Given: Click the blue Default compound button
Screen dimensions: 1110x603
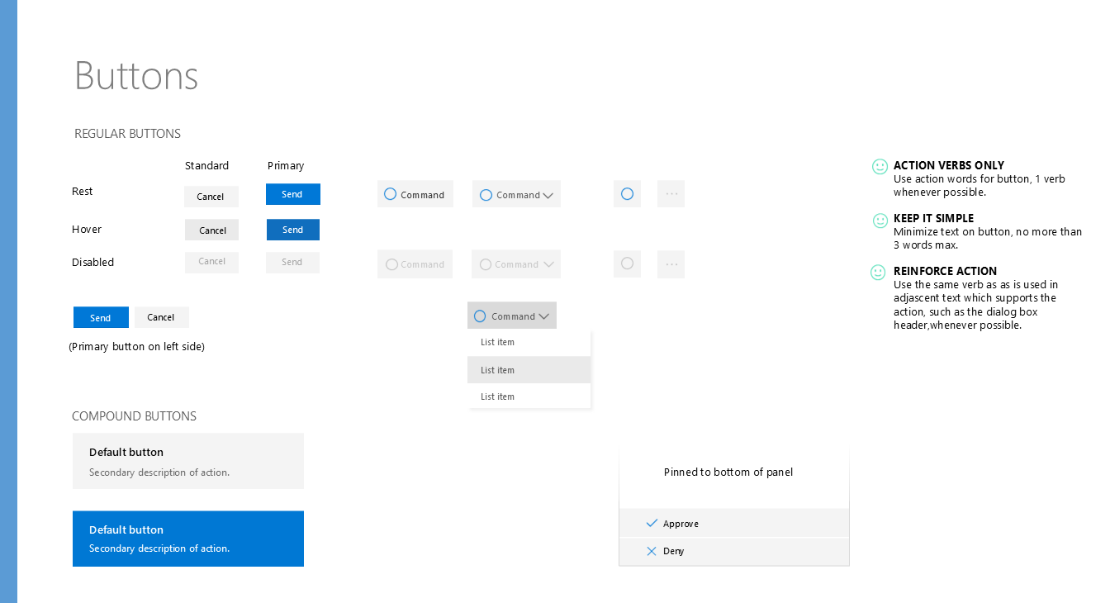Looking at the screenshot, I should (x=188, y=539).
